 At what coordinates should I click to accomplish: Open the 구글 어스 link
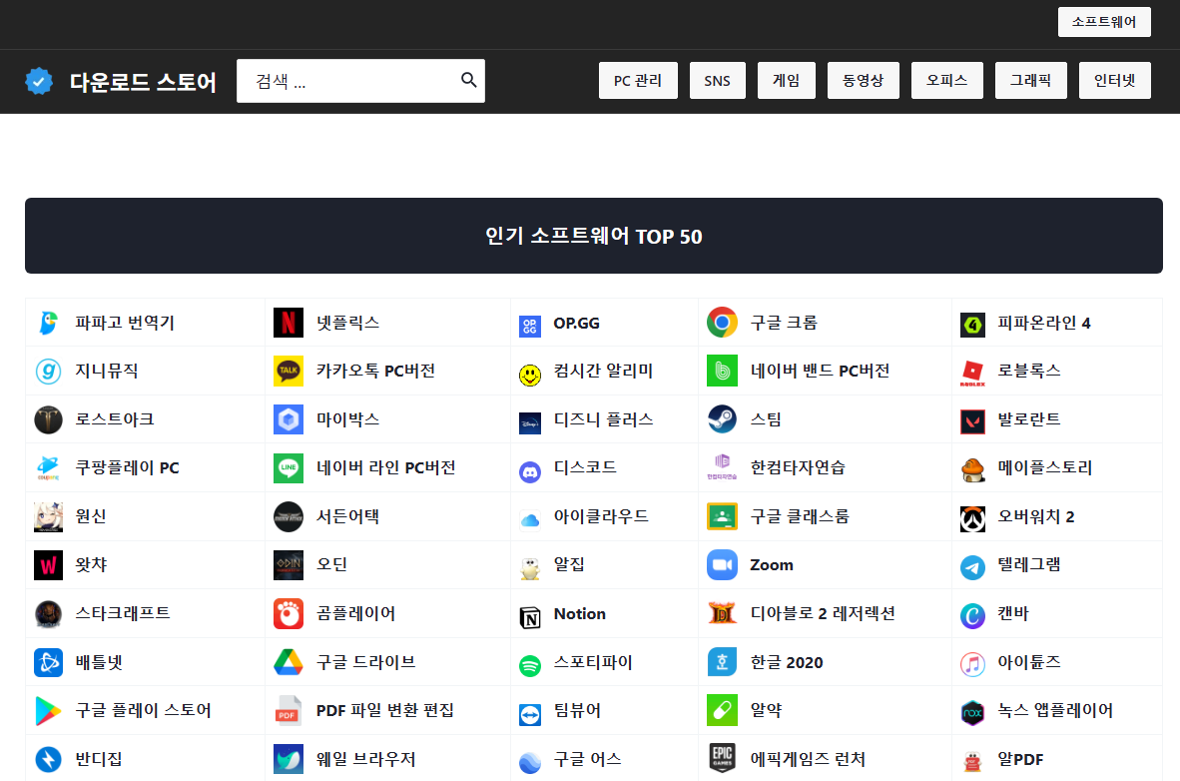click(587, 759)
